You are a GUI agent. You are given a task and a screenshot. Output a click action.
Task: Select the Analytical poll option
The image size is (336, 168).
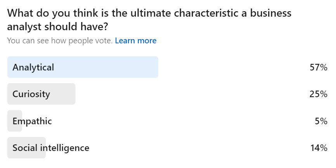167,67
